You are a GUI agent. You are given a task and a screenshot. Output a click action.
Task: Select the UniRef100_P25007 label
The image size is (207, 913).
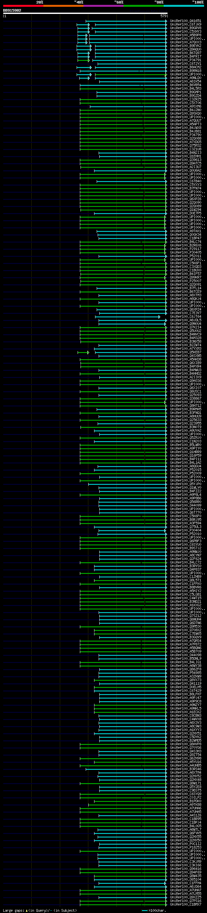point(185,281)
